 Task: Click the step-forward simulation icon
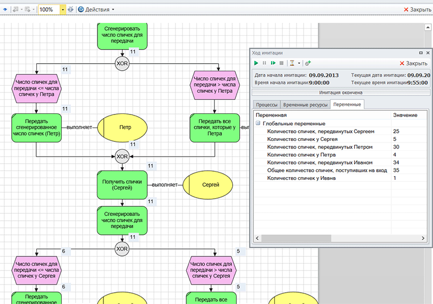point(273,63)
